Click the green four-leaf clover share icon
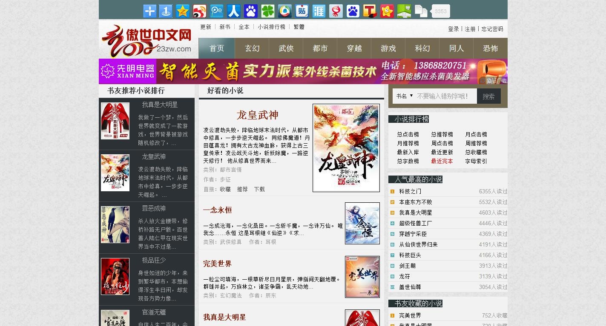This screenshot has width=606, height=326. click(268, 11)
